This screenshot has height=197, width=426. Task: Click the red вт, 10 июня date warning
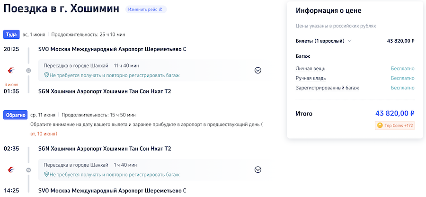[x=47, y=134]
